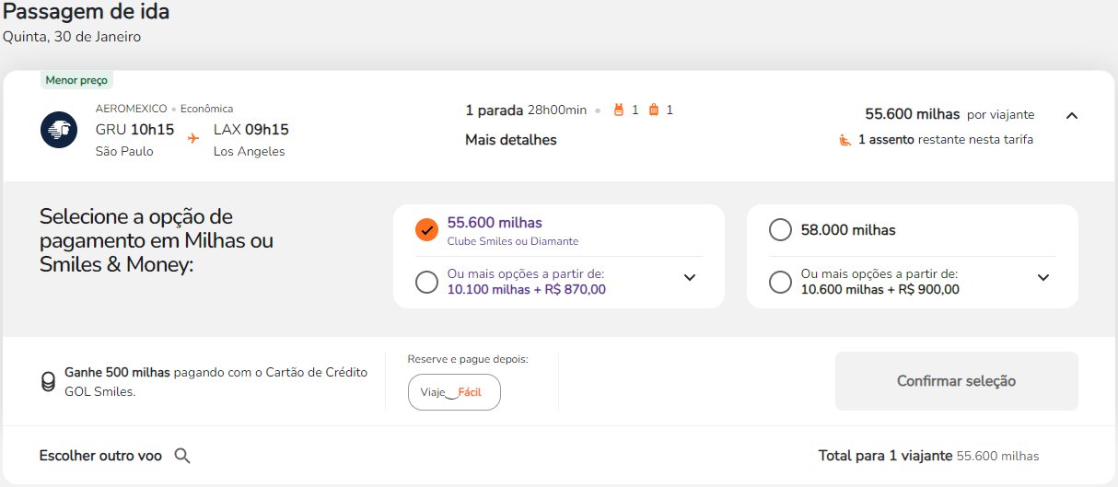1118x487 pixels.
Task: Expand more options under 55.600 milhas
Action: (x=690, y=278)
